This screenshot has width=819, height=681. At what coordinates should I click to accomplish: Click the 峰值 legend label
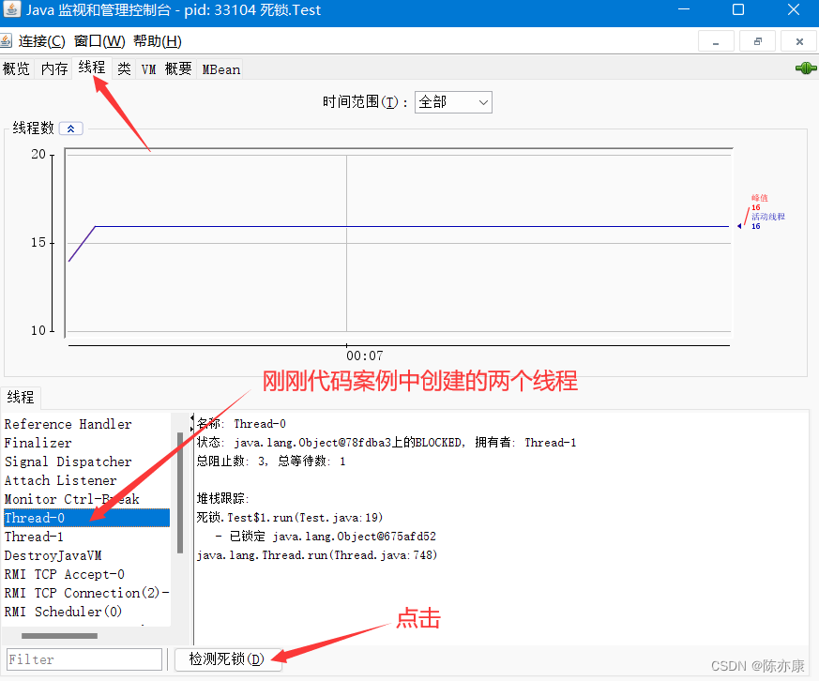click(760, 198)
